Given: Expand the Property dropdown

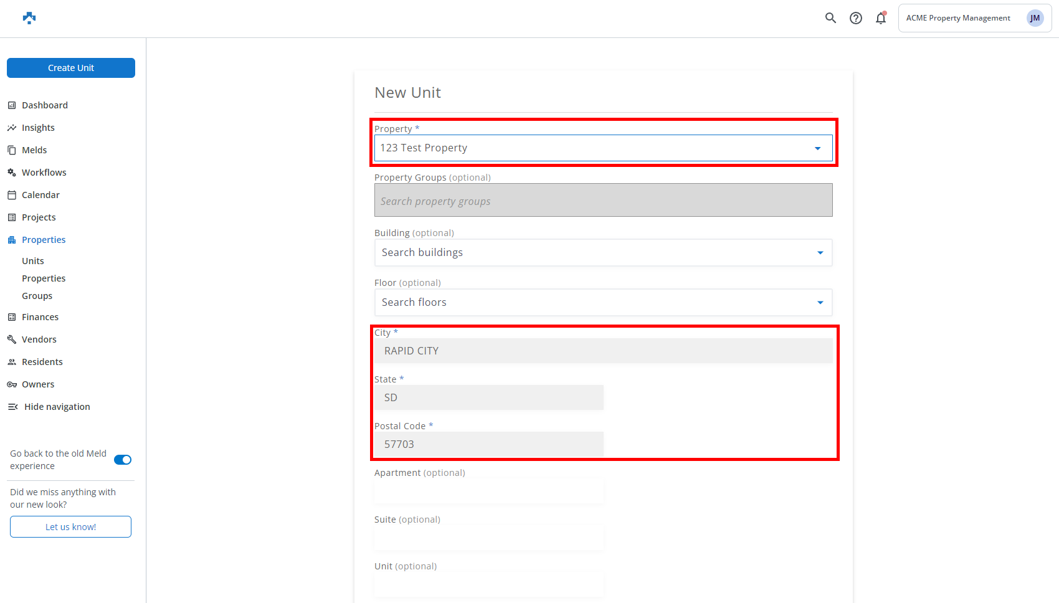Looking at the screenshot, I should (x=817, y=148).
